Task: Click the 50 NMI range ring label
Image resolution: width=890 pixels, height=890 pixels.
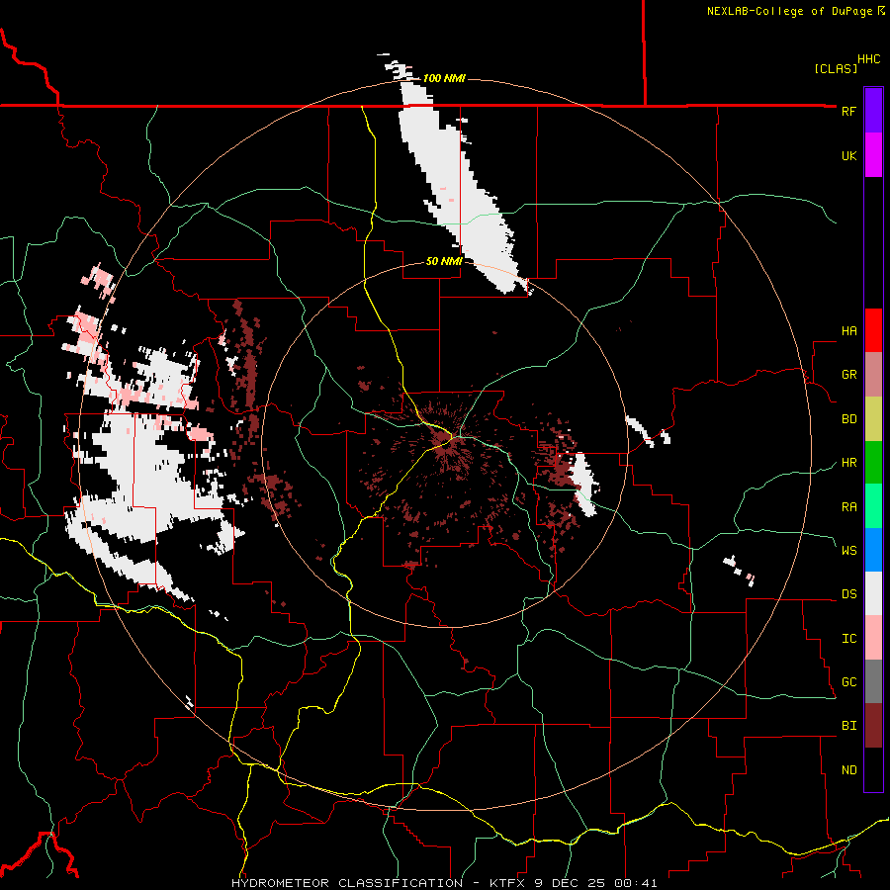Action: coord(444,262)
